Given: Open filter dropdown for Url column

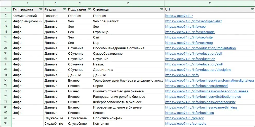Looking at the screenshot, I should pyautogui.click(x=252, y=9).
